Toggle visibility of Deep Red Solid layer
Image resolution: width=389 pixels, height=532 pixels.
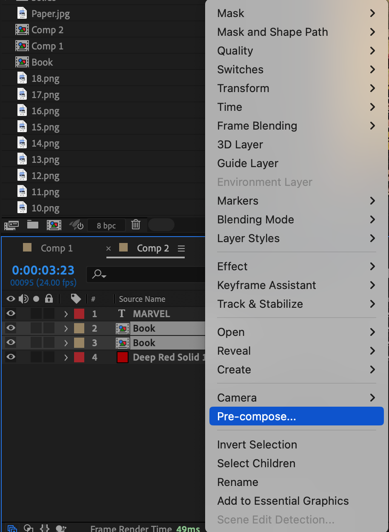point(11,357)
